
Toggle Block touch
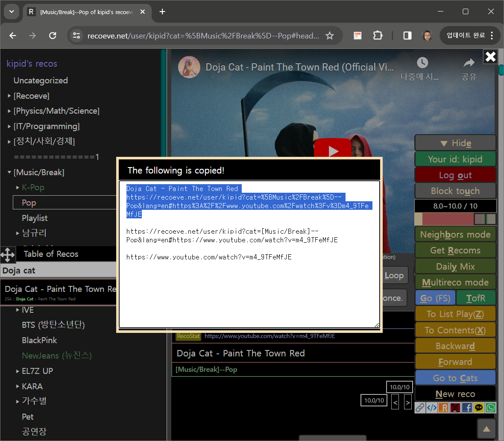455,191
